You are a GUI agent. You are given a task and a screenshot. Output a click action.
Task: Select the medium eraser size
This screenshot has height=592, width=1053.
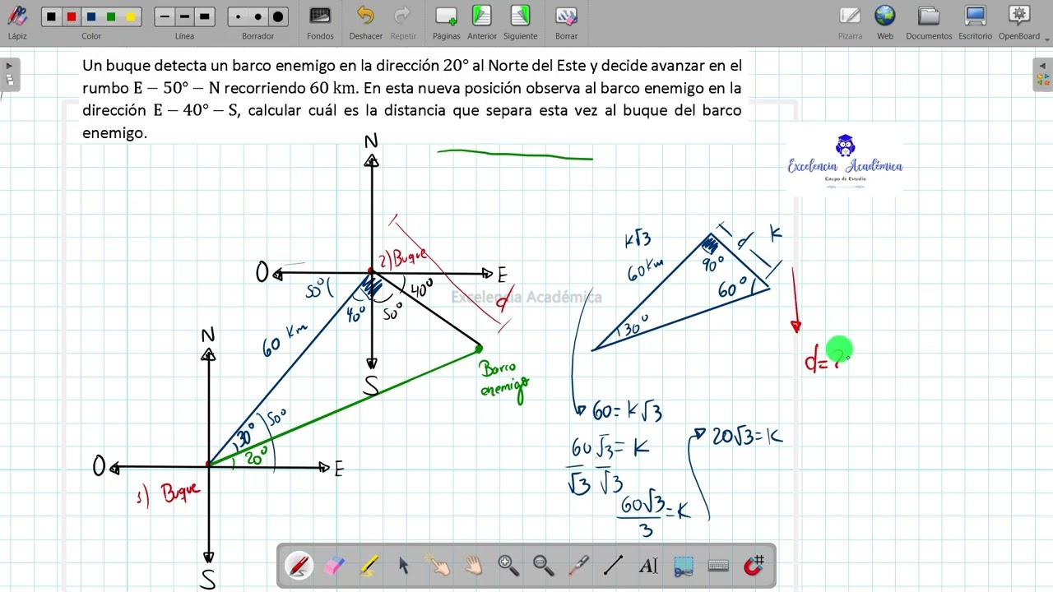click(x=258, y=16)
